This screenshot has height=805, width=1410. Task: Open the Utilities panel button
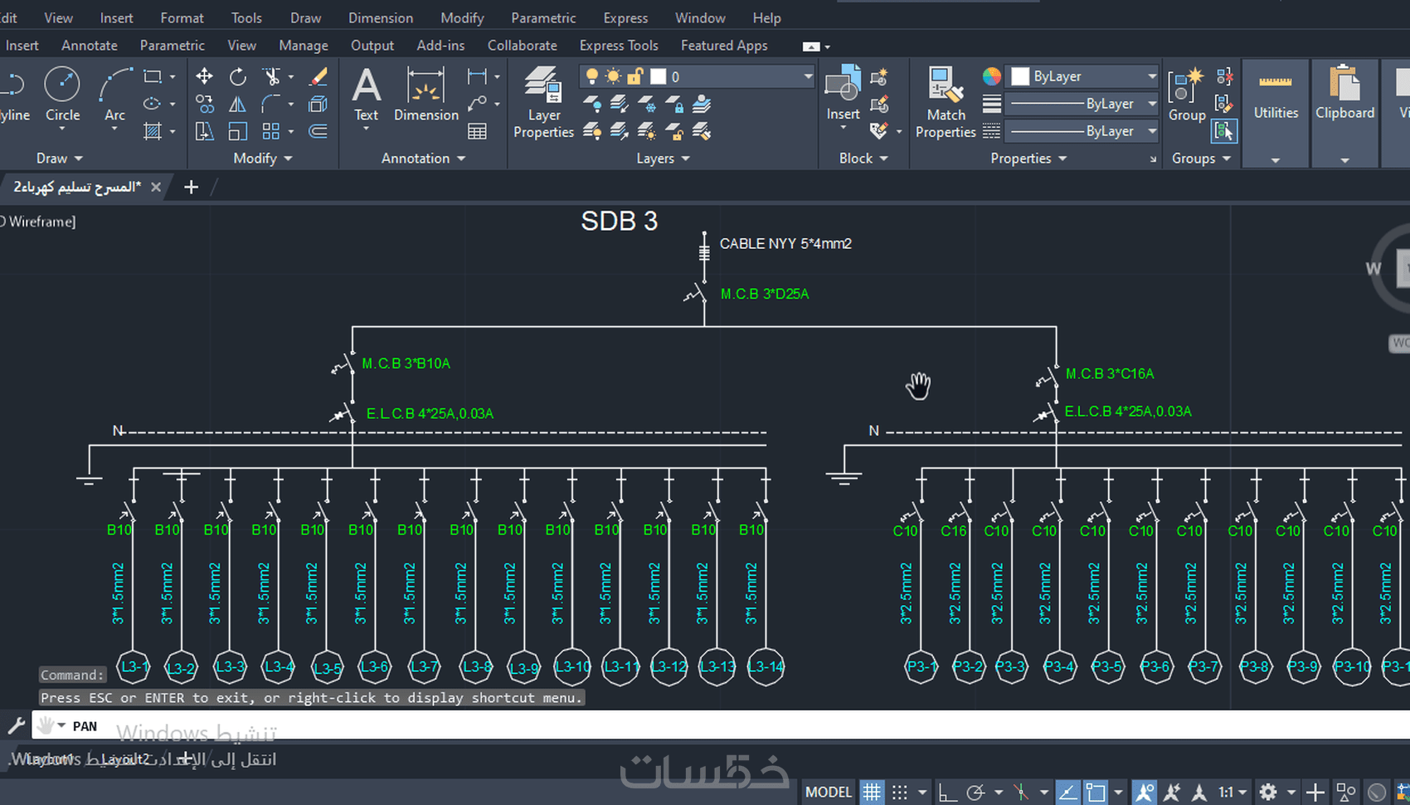(x=1276, y=113)
